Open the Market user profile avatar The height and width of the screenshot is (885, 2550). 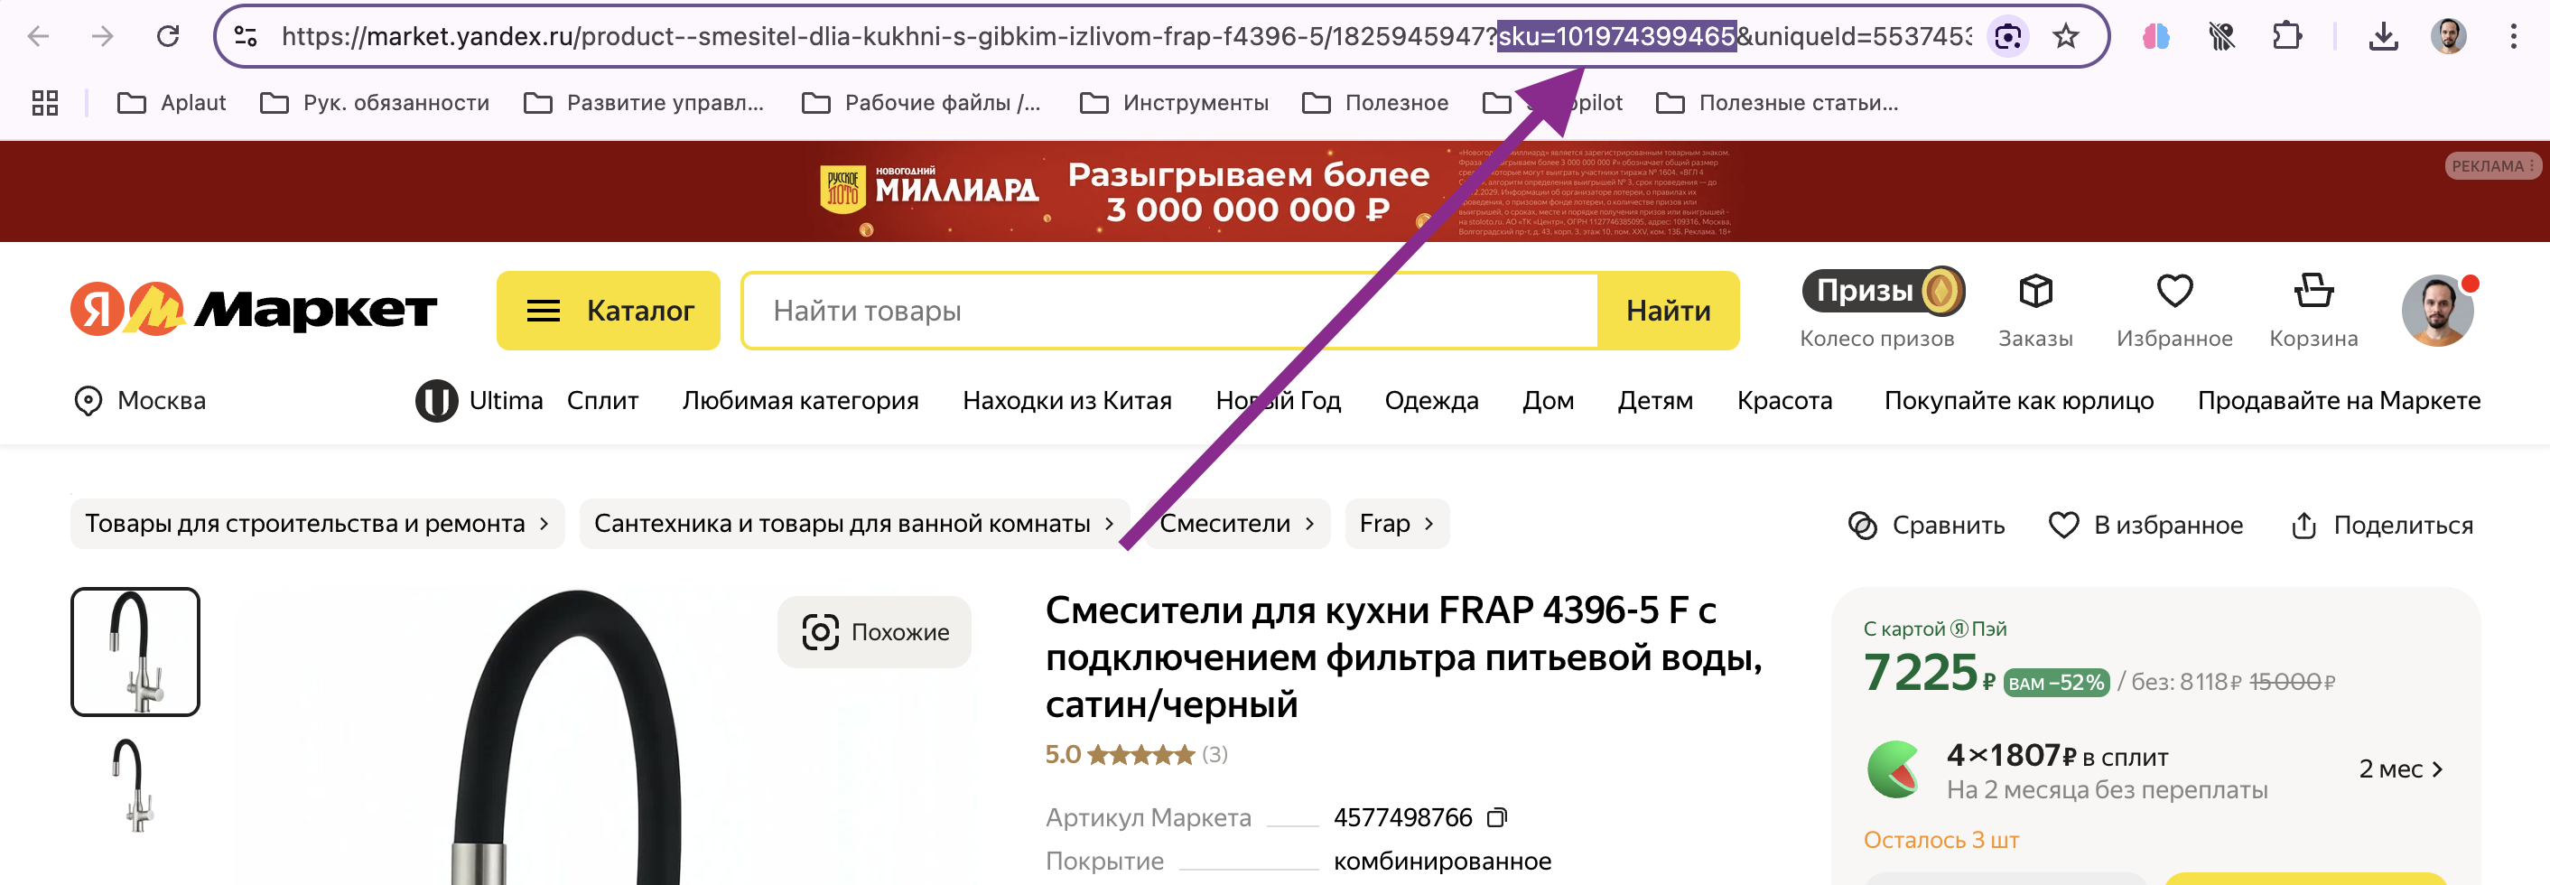[2437, 310]
